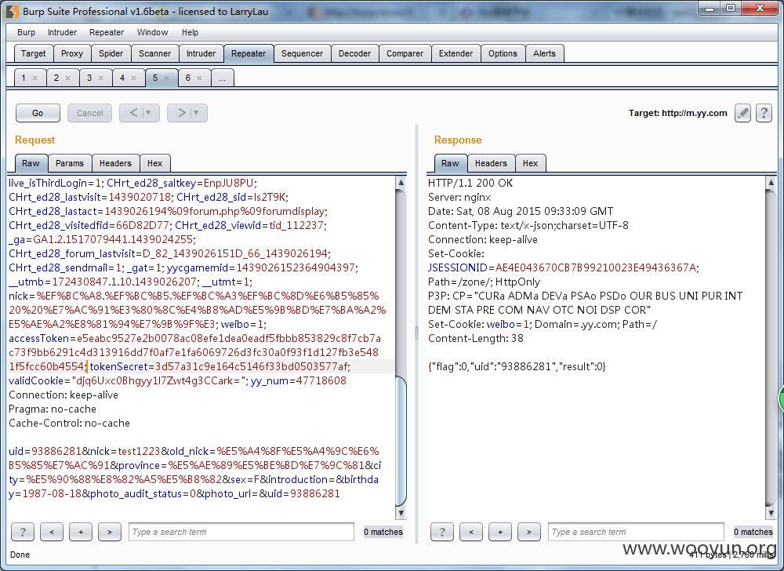
Task: Show request Hex view tab
Action: 155,163
